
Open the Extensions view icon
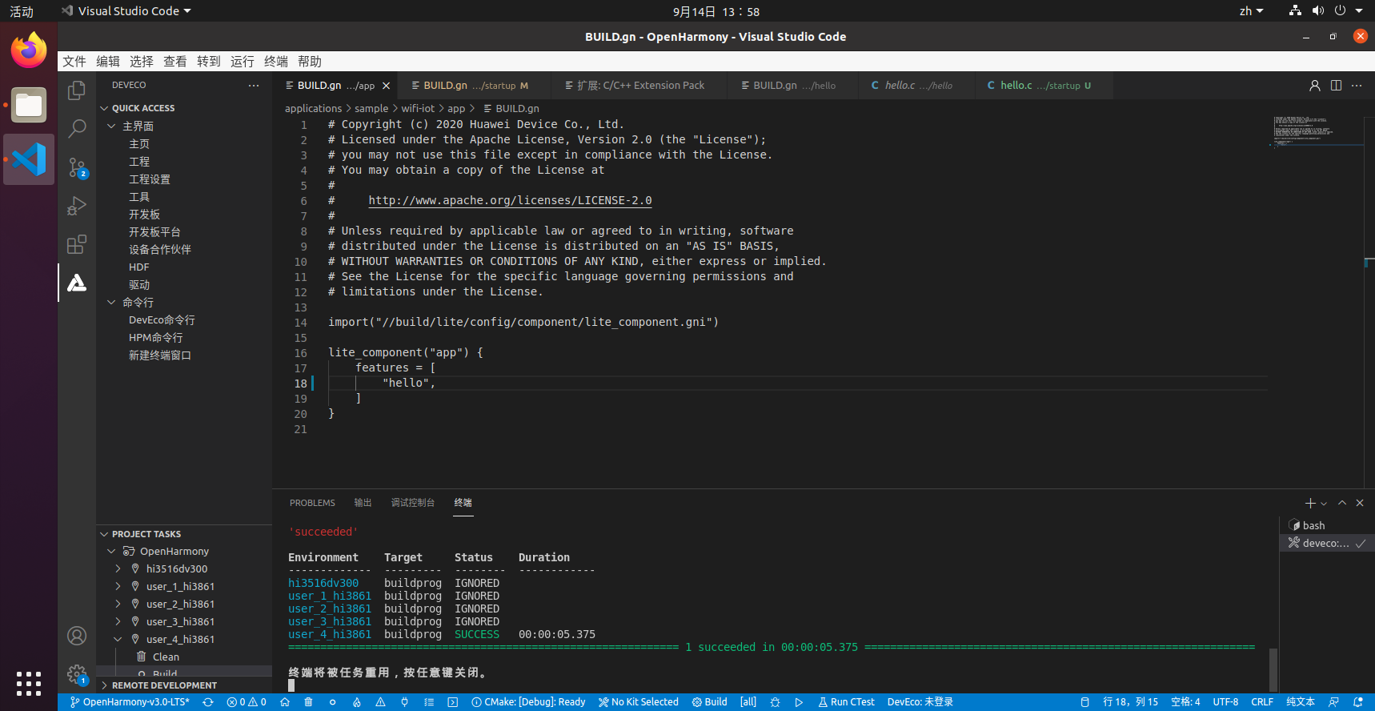77,244
